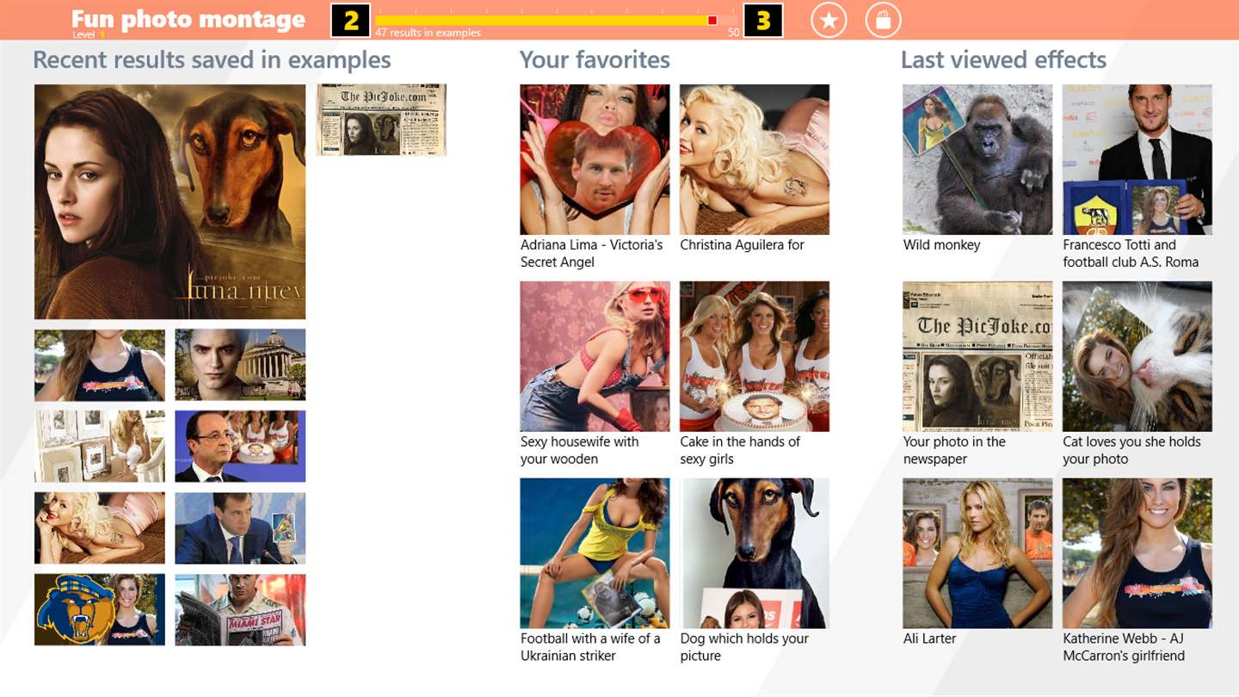
Task: Click 'Sexy housewife with your wooden' caption
Action: [x=580, y=450]
